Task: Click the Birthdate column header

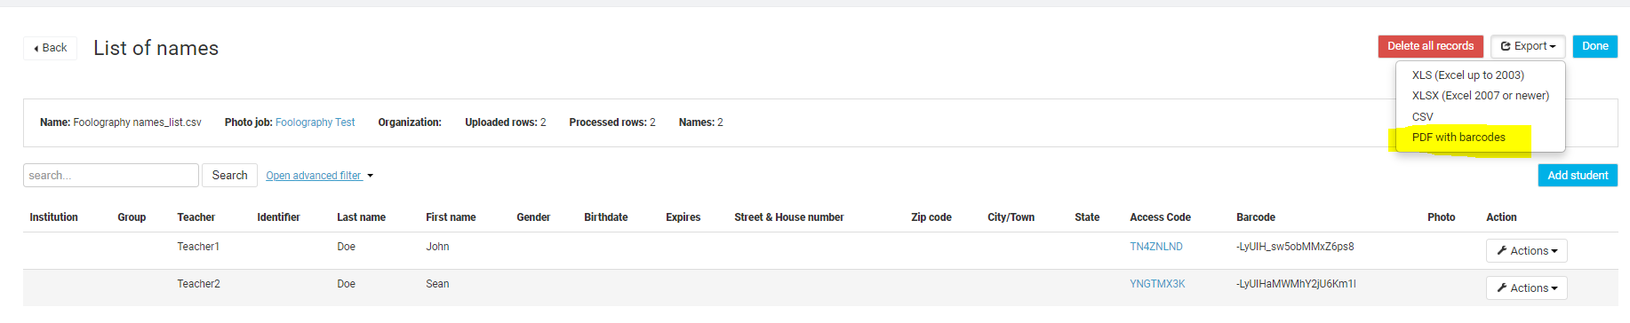Action: pyautogui.click(x=606, y=217)
